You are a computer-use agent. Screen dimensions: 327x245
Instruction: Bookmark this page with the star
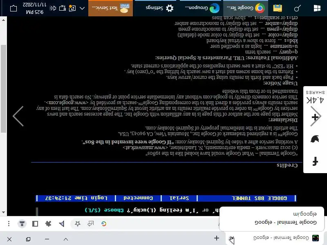coord(78,223)
